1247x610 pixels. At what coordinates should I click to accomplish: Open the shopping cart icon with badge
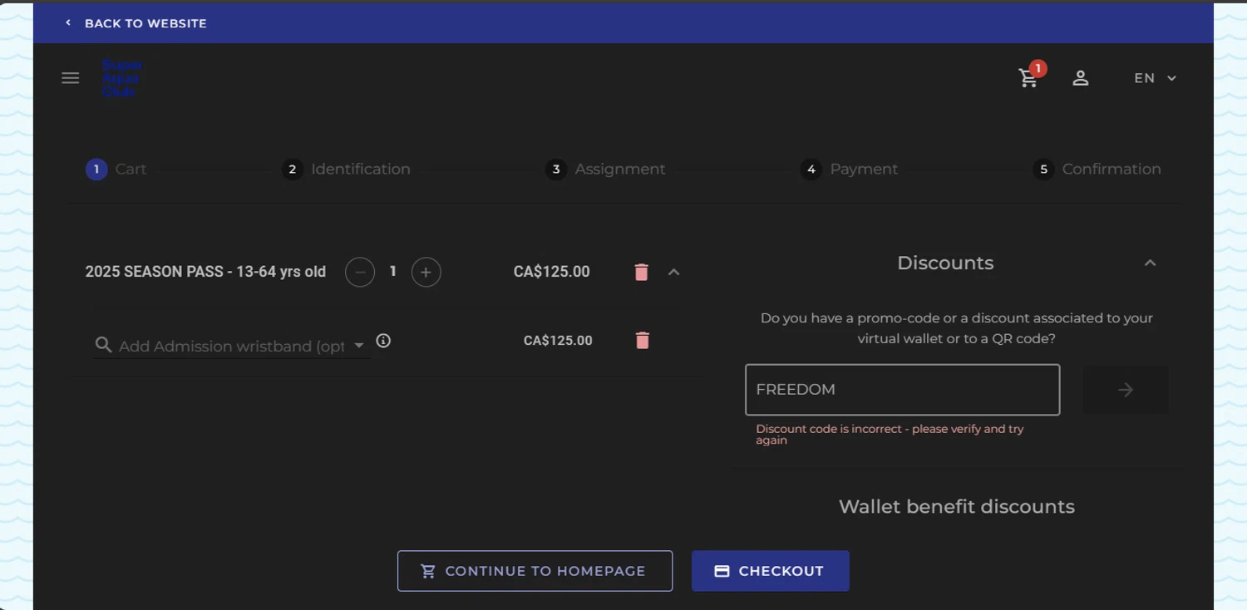(x=1030, y=76)
